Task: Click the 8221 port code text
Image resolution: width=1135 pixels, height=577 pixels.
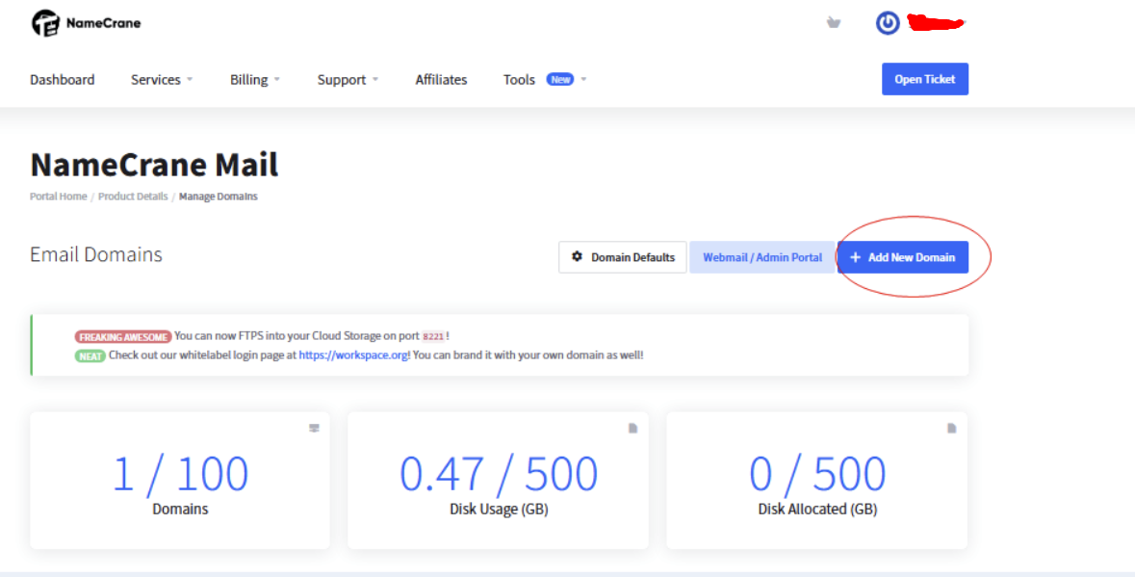Action: point(432,336)
